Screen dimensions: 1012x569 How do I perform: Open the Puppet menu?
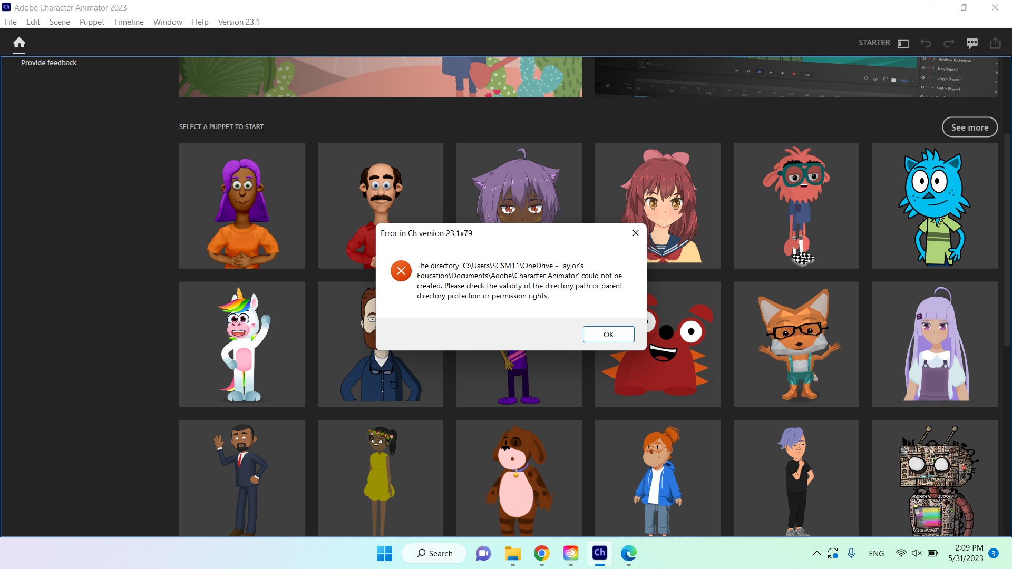point(92,22)
